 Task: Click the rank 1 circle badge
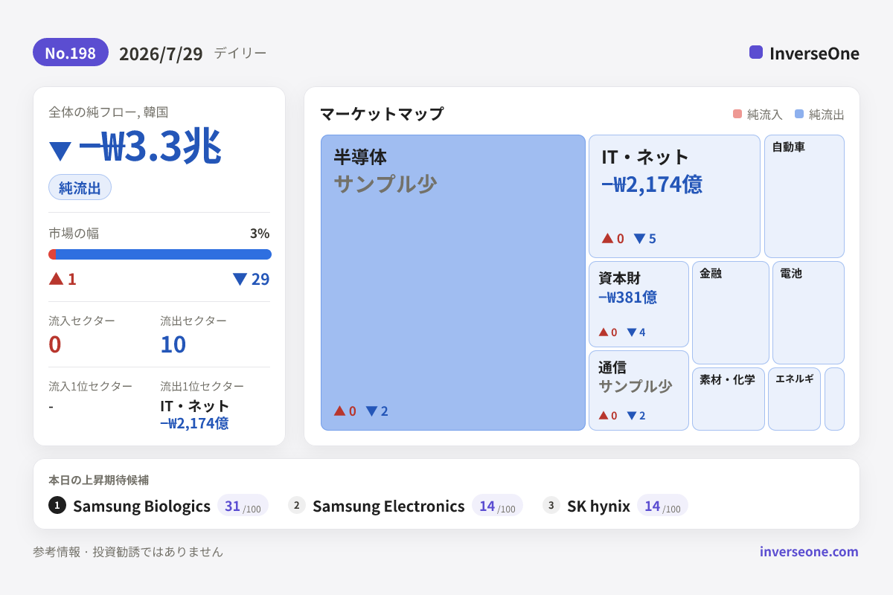coord(57,505)
